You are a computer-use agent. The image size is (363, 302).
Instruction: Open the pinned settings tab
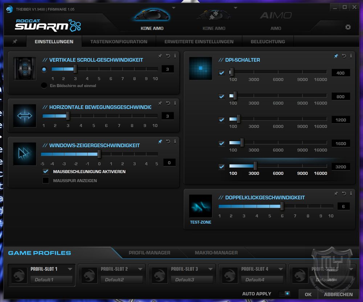coord(15,41)
